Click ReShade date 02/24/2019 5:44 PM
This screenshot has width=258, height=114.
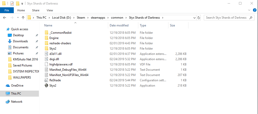[x=122, y=80]
